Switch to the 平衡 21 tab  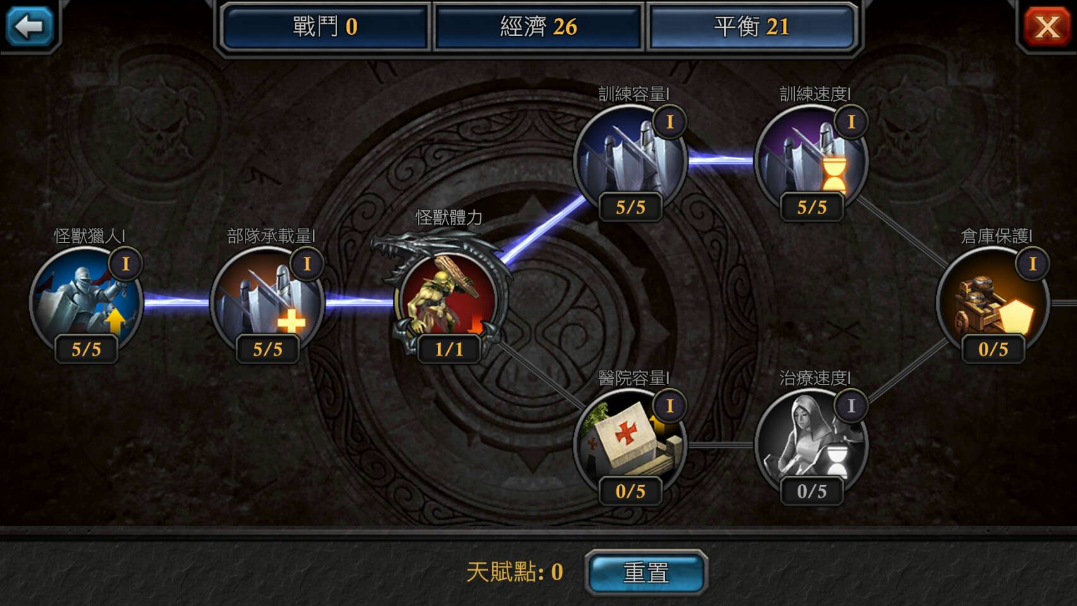pos(752,27)
